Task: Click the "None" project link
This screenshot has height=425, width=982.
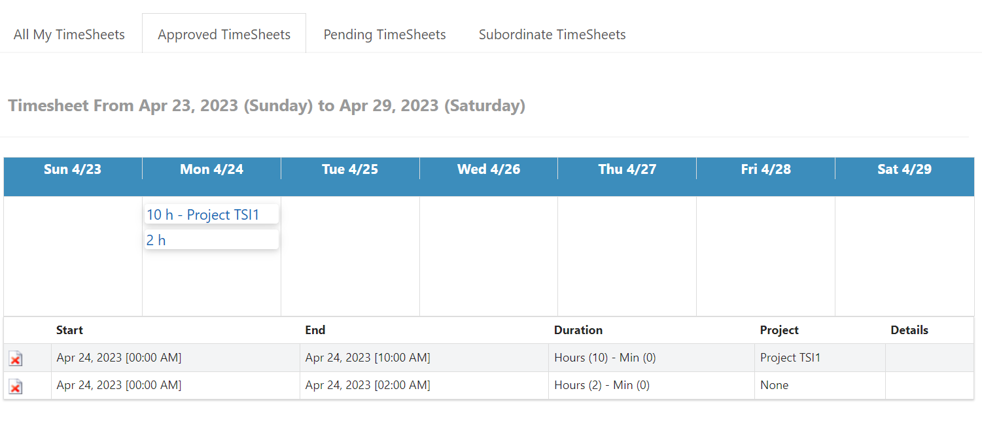Action: click(x=774, y=385)
